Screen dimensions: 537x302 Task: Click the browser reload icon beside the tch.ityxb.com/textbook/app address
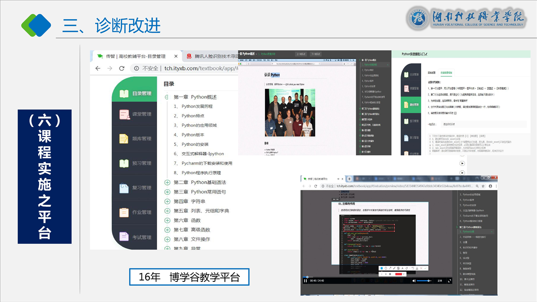[122, 68]
